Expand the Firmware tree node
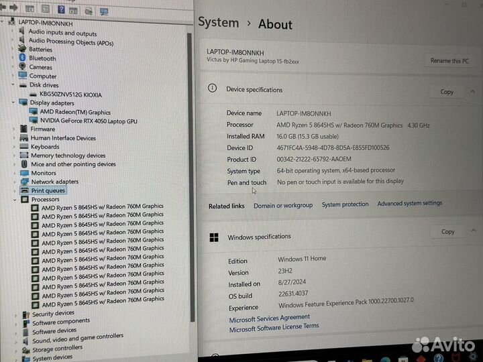Screen dimensions: 483x362 click(x=14, y=129)
